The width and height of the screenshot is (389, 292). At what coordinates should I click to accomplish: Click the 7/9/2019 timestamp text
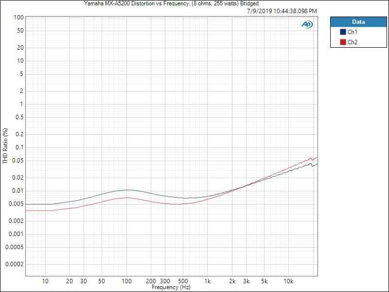point(282,11)
